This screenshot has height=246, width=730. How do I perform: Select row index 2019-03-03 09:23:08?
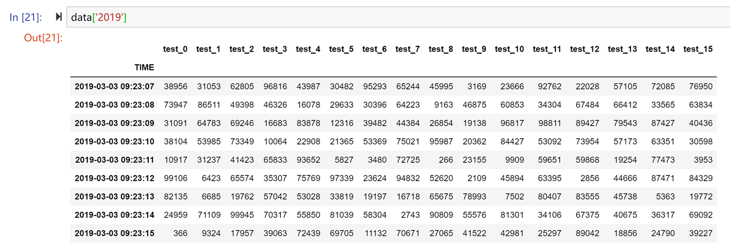115,105
